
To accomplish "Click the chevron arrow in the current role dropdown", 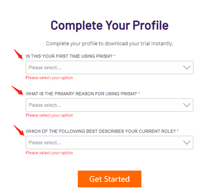I will (187, 143).
